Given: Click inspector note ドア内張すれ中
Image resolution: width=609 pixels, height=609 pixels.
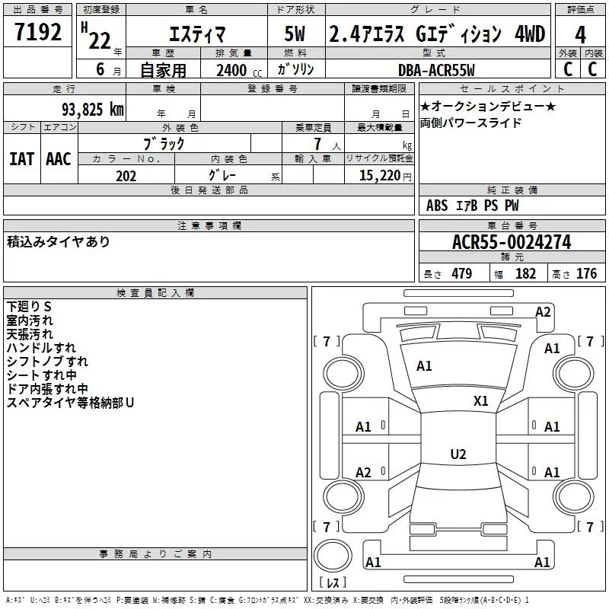Looking at the screenshot, I should click(47, 388).
